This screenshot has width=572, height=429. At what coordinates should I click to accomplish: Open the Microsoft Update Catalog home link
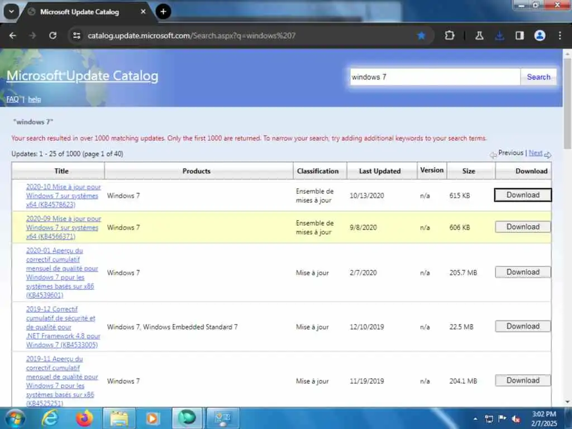pyautogui.click(x=83, y=75)
